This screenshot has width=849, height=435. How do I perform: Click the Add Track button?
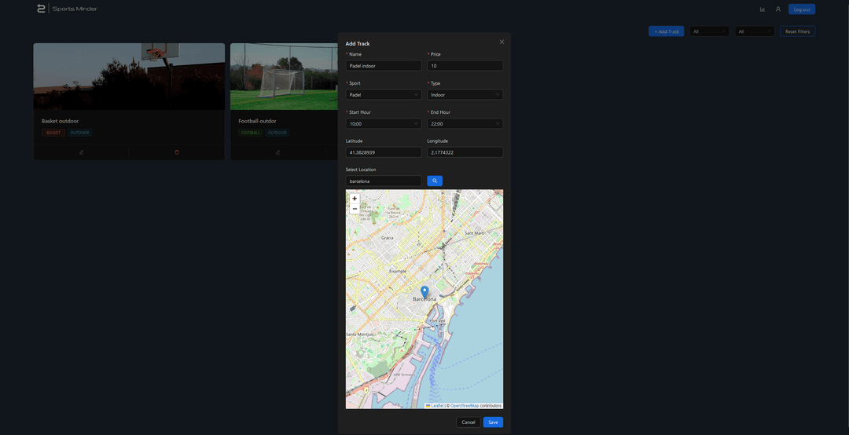(666, 31)
